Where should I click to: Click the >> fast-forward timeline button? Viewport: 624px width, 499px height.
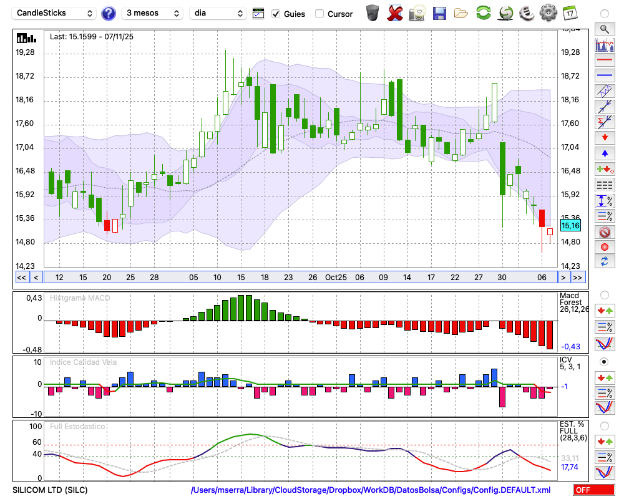coord(578,278)
